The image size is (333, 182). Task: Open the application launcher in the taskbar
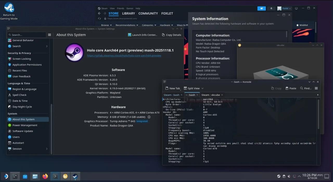tap(5, 177)
